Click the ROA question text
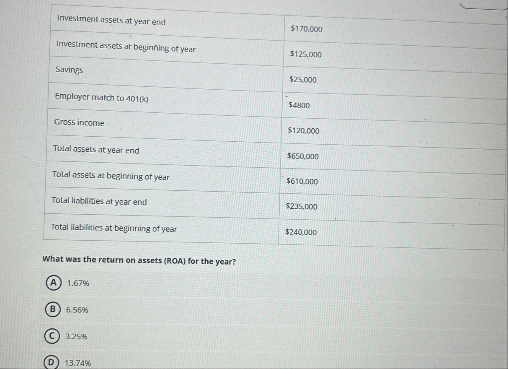 139,261
